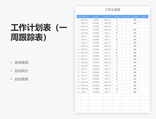Click the 是否超期 column header
156x119 pixels.
[x=135, y=16]
